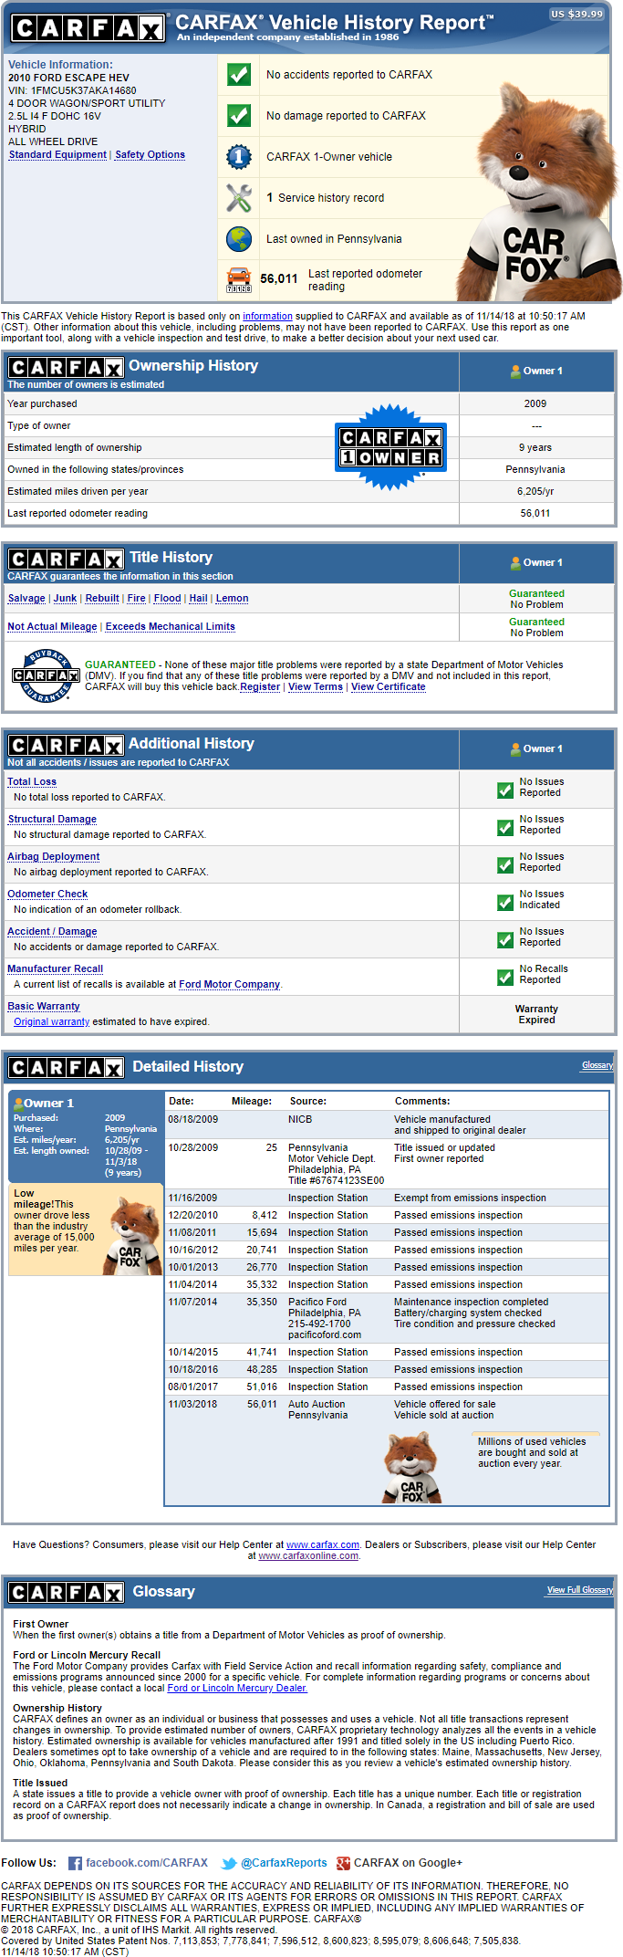
Task: Open the Ford Motor Company link
Action: (230, 985)
